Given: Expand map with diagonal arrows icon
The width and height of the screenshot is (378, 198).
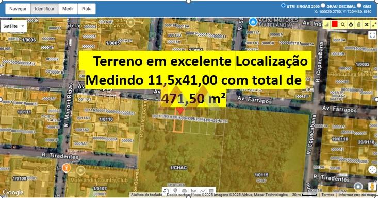Looking at the screenshot, I should (x=374, y=25).
